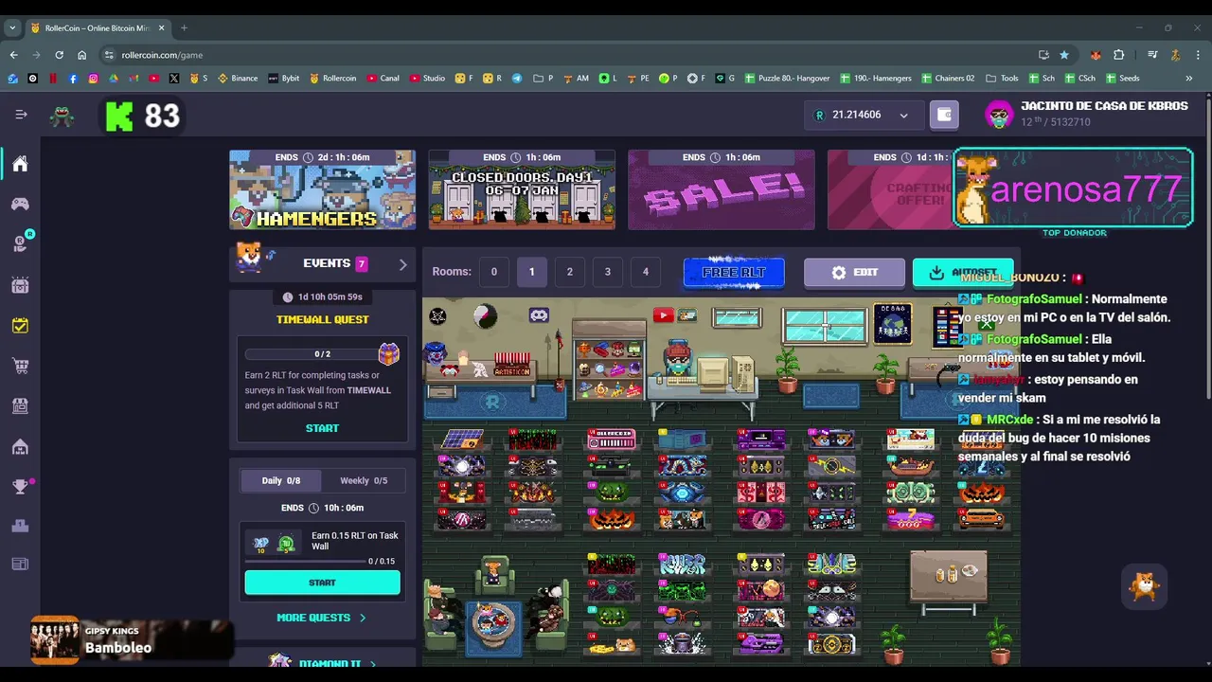Click the RollerCoin frog logo
The height and width of the screenshot is (682, 1212).
62,116
